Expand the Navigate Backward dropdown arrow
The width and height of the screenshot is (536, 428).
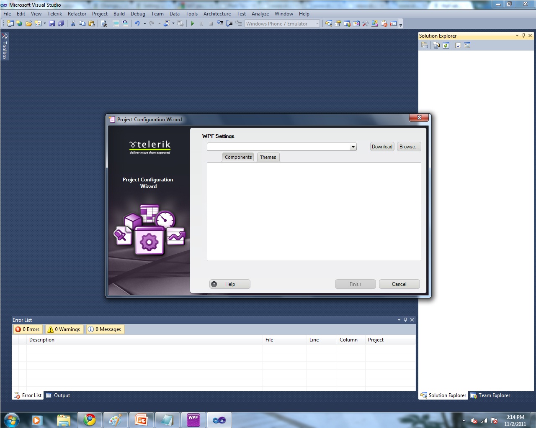pos(173,24)
